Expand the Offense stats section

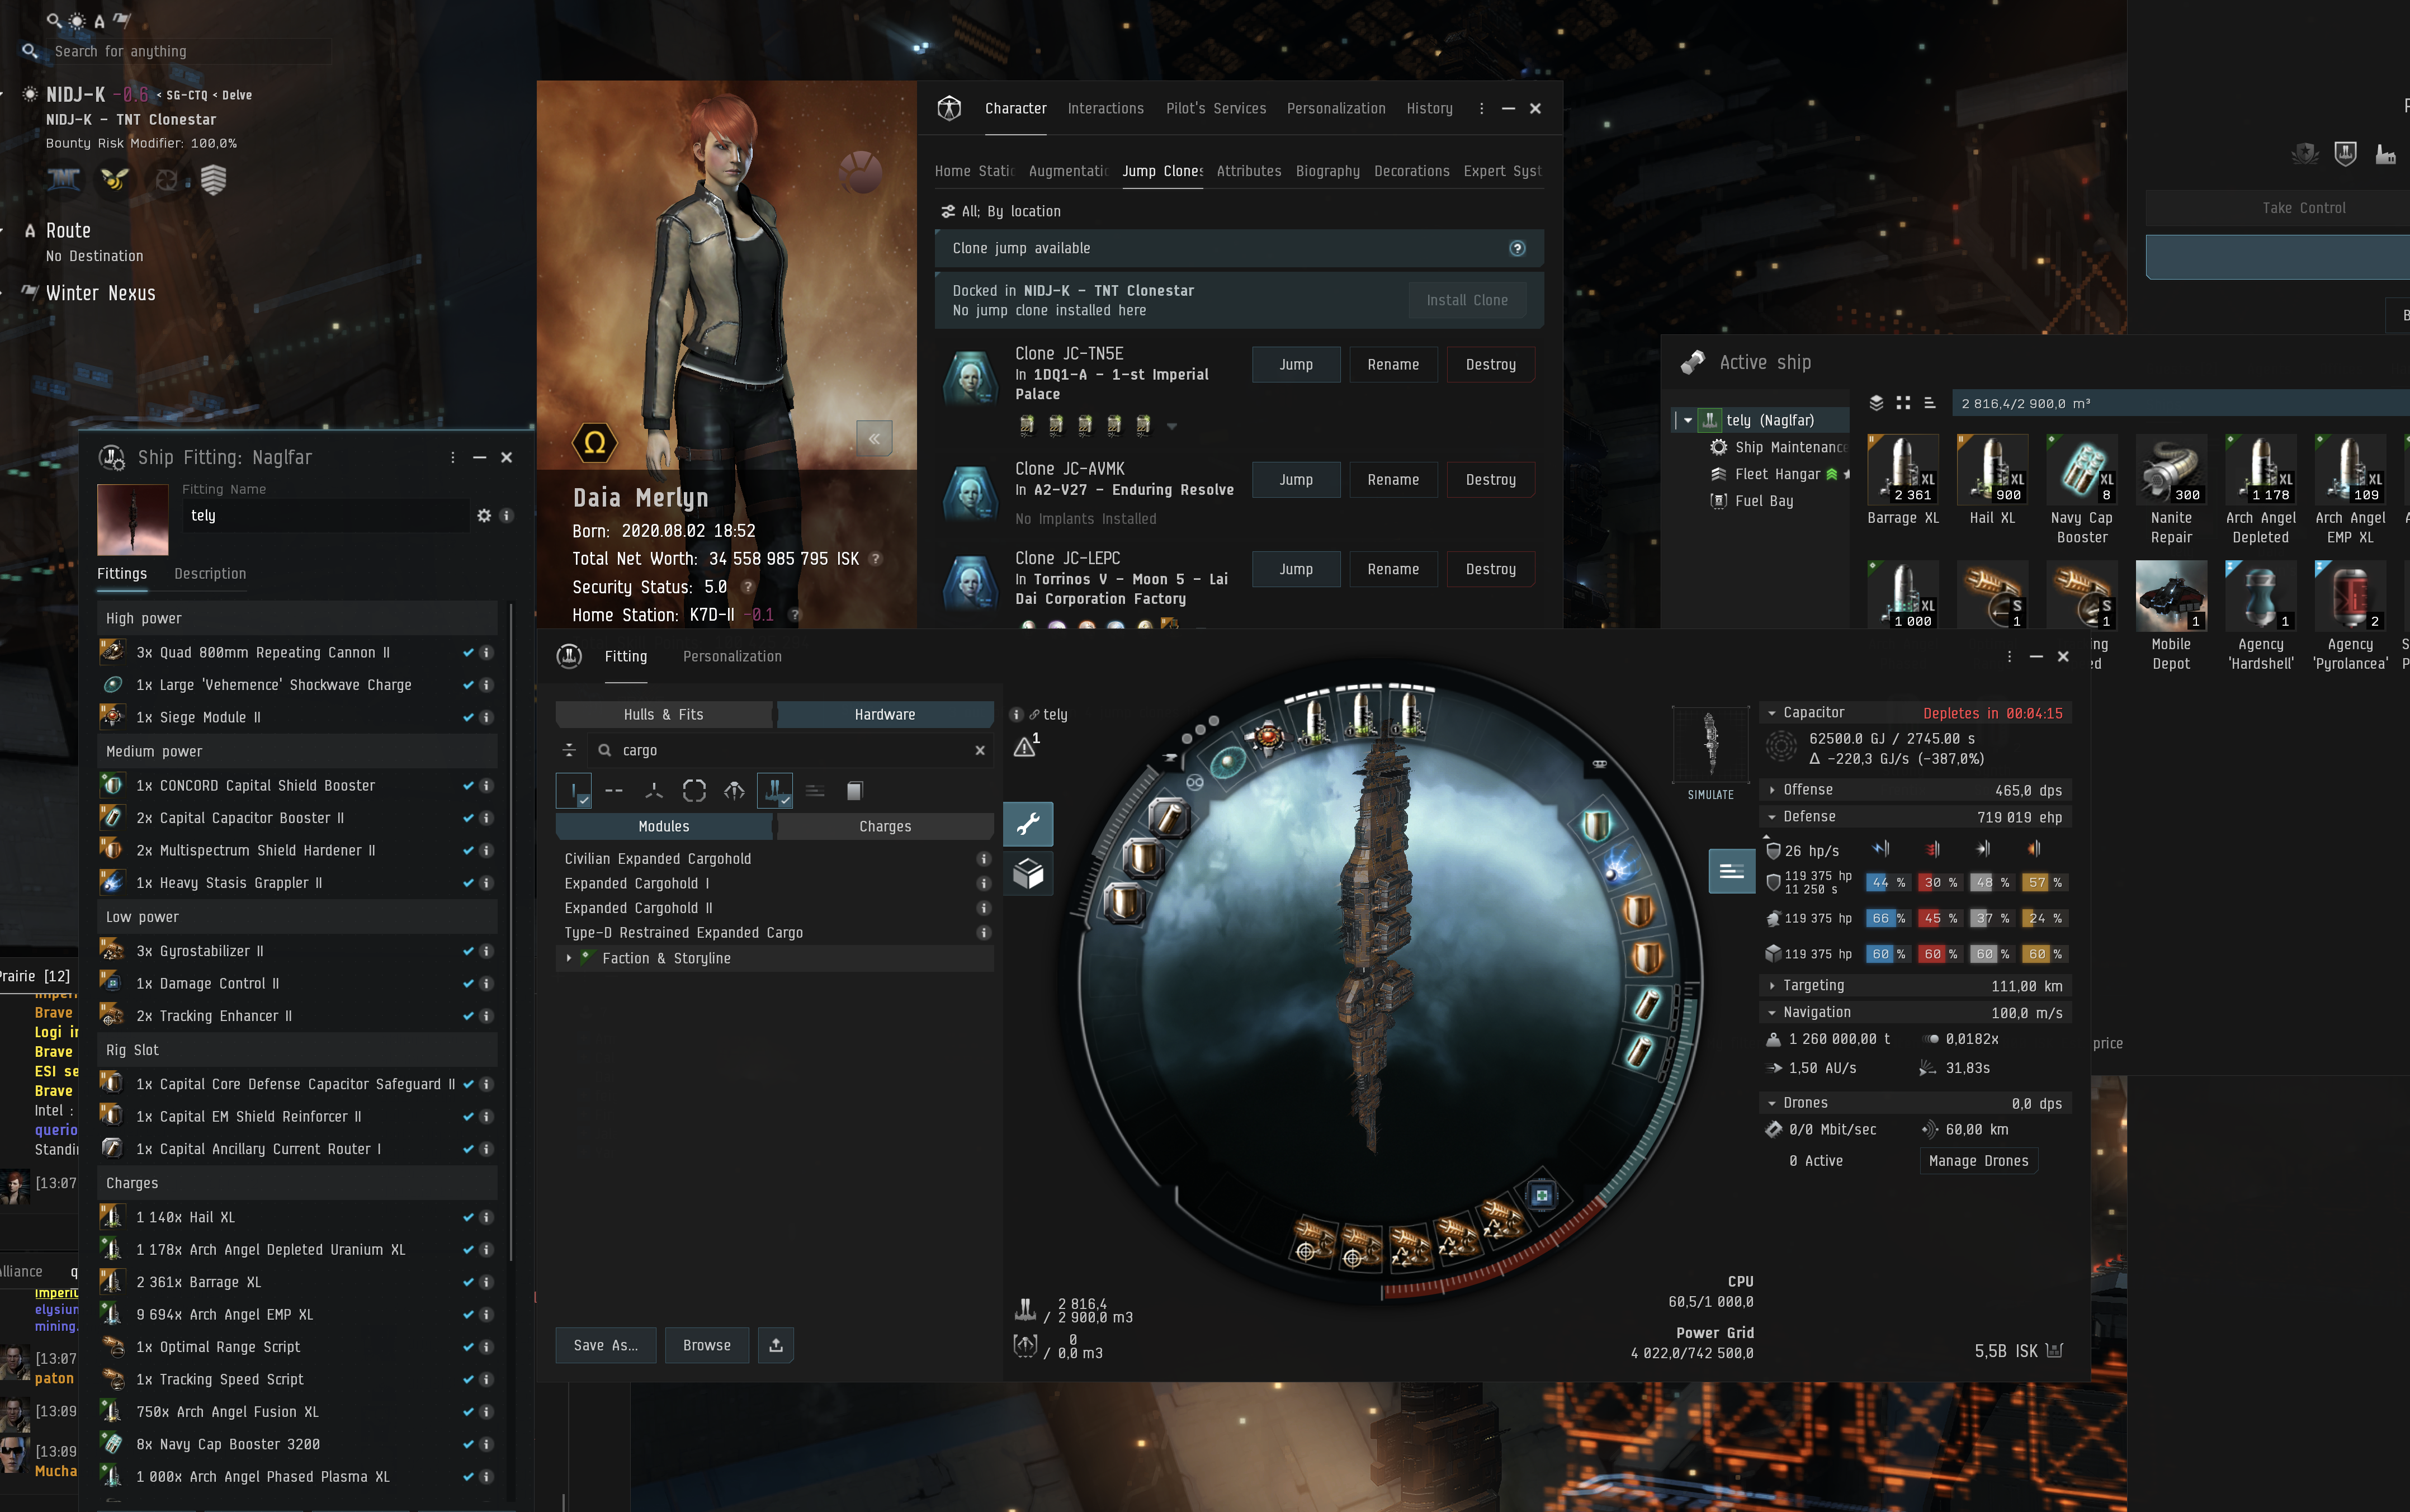[1772, 790]
